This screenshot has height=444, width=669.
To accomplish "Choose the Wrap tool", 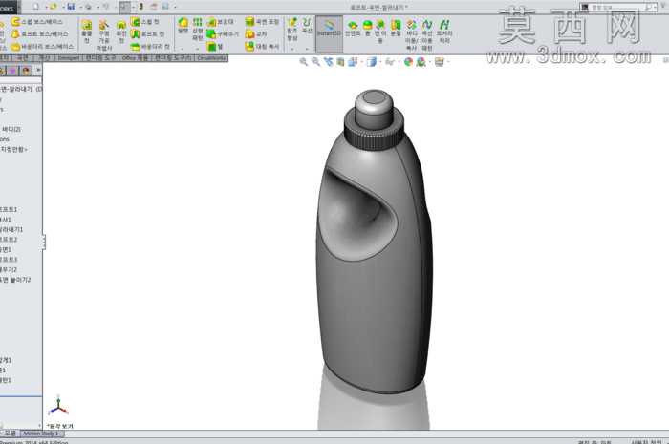I will (263, 21).
